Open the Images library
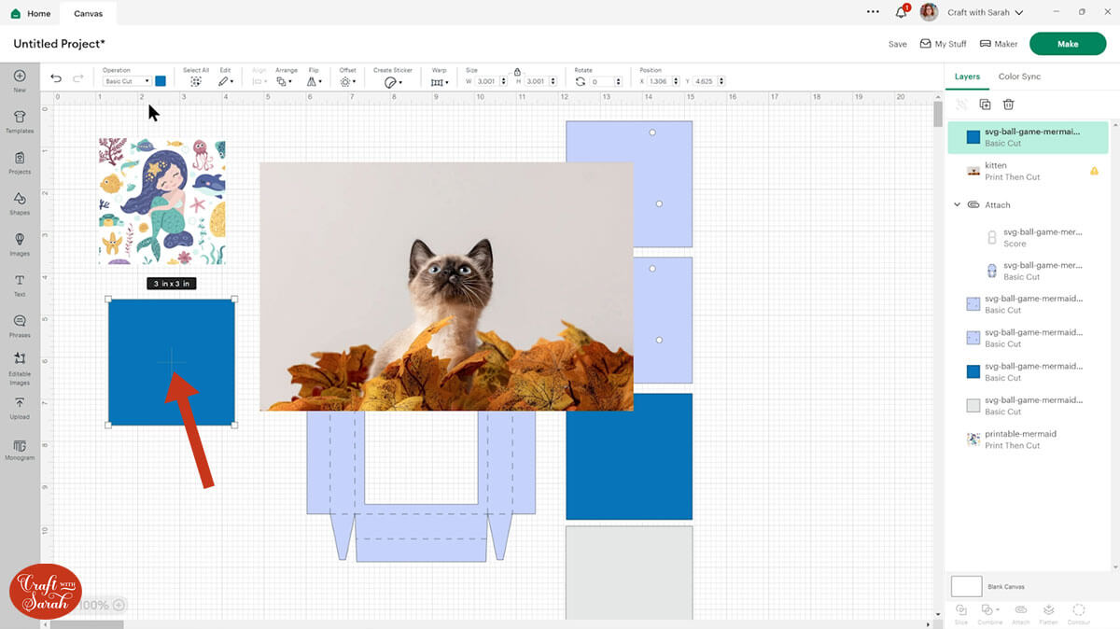The image size is (1120, 629). [x=20, y=243]
